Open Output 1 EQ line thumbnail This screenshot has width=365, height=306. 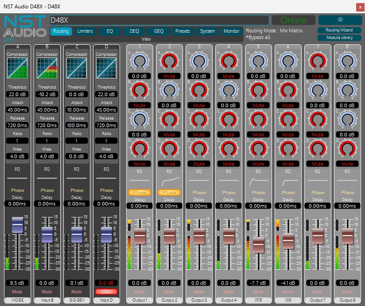click(140, 180)
